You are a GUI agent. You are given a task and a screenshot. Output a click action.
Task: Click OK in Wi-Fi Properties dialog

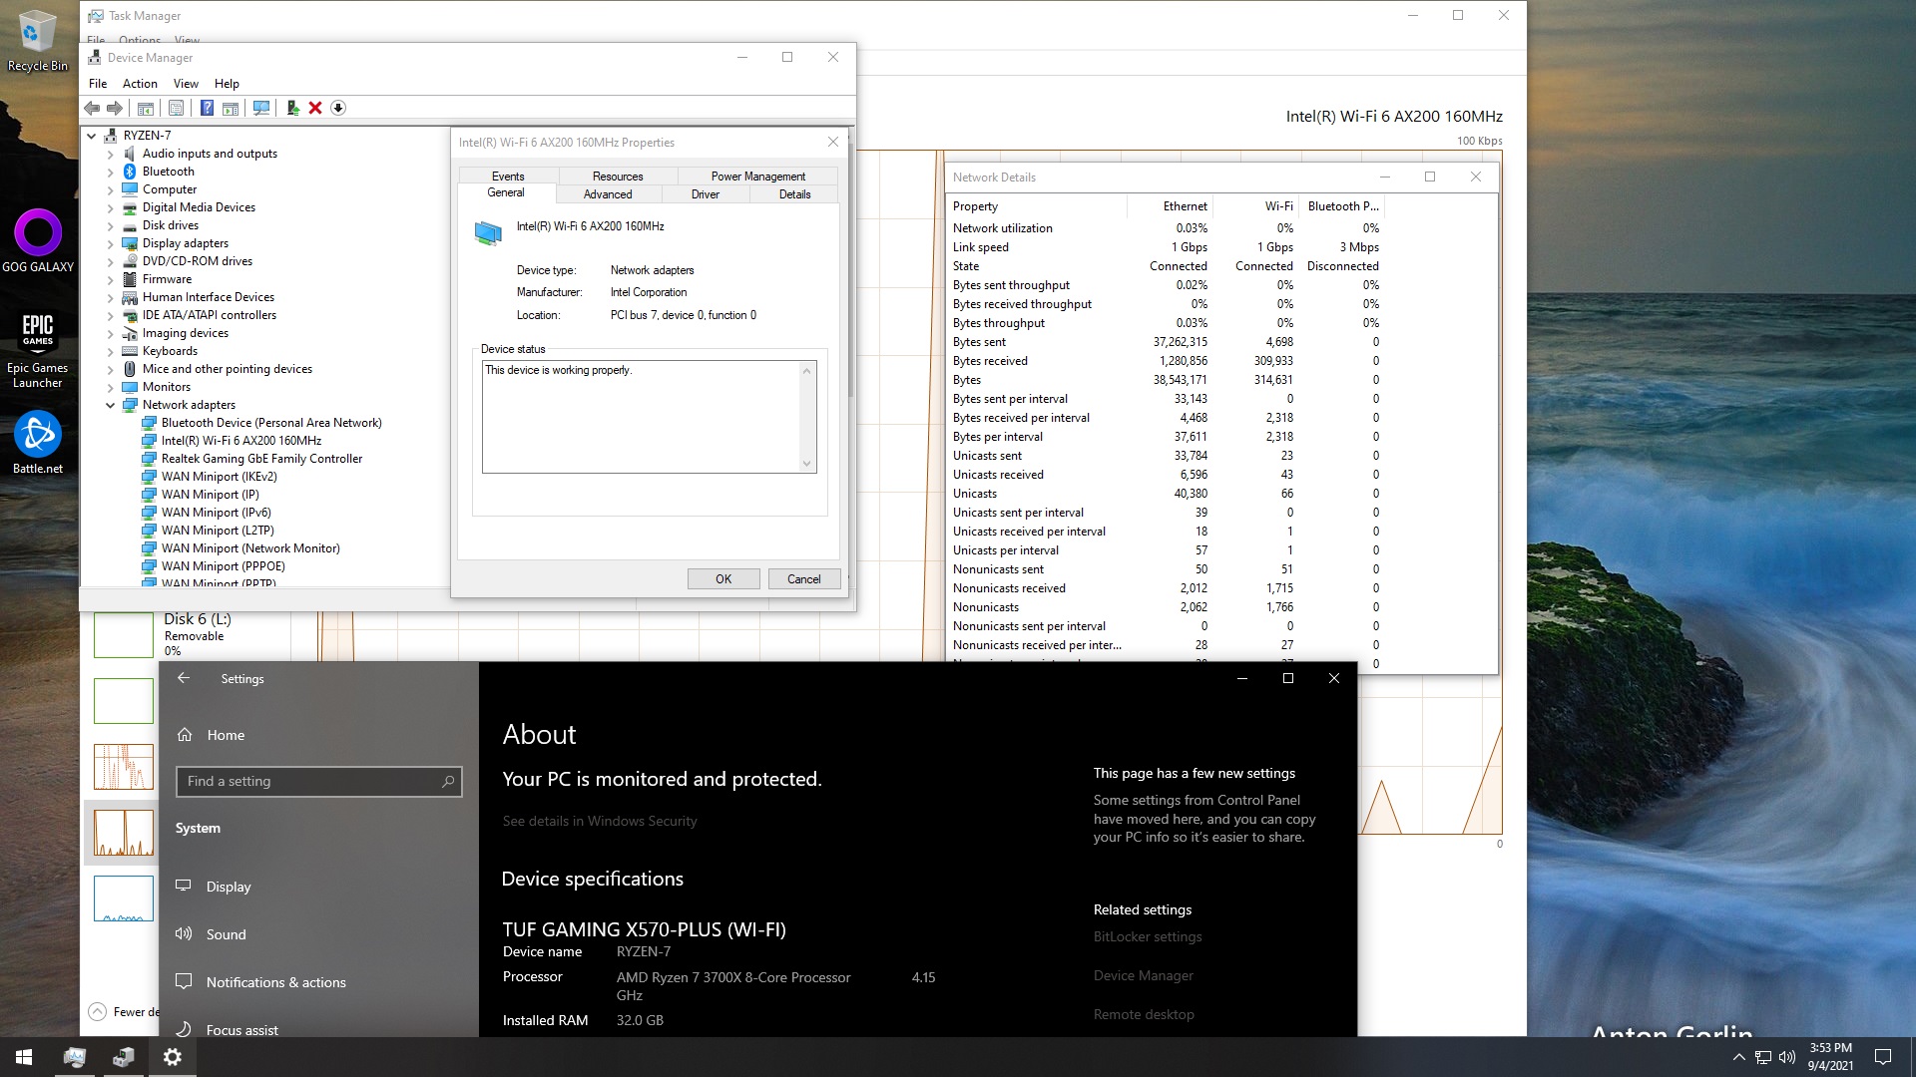point(723,579)
